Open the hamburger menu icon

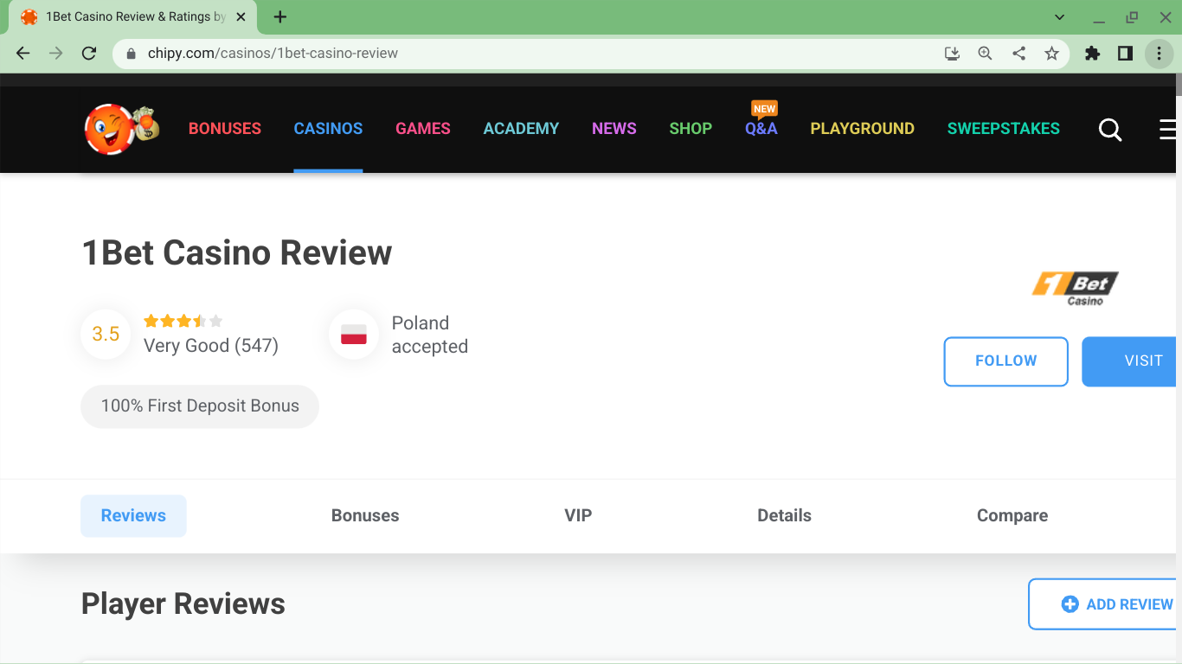[x=1168, y=130]
